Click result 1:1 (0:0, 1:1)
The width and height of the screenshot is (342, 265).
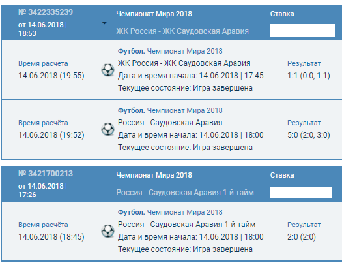309,76
